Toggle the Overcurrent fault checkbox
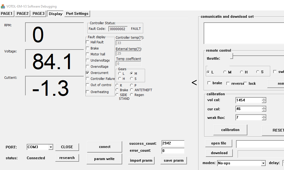The image size is (284, 170). click(x=87, y=73)
